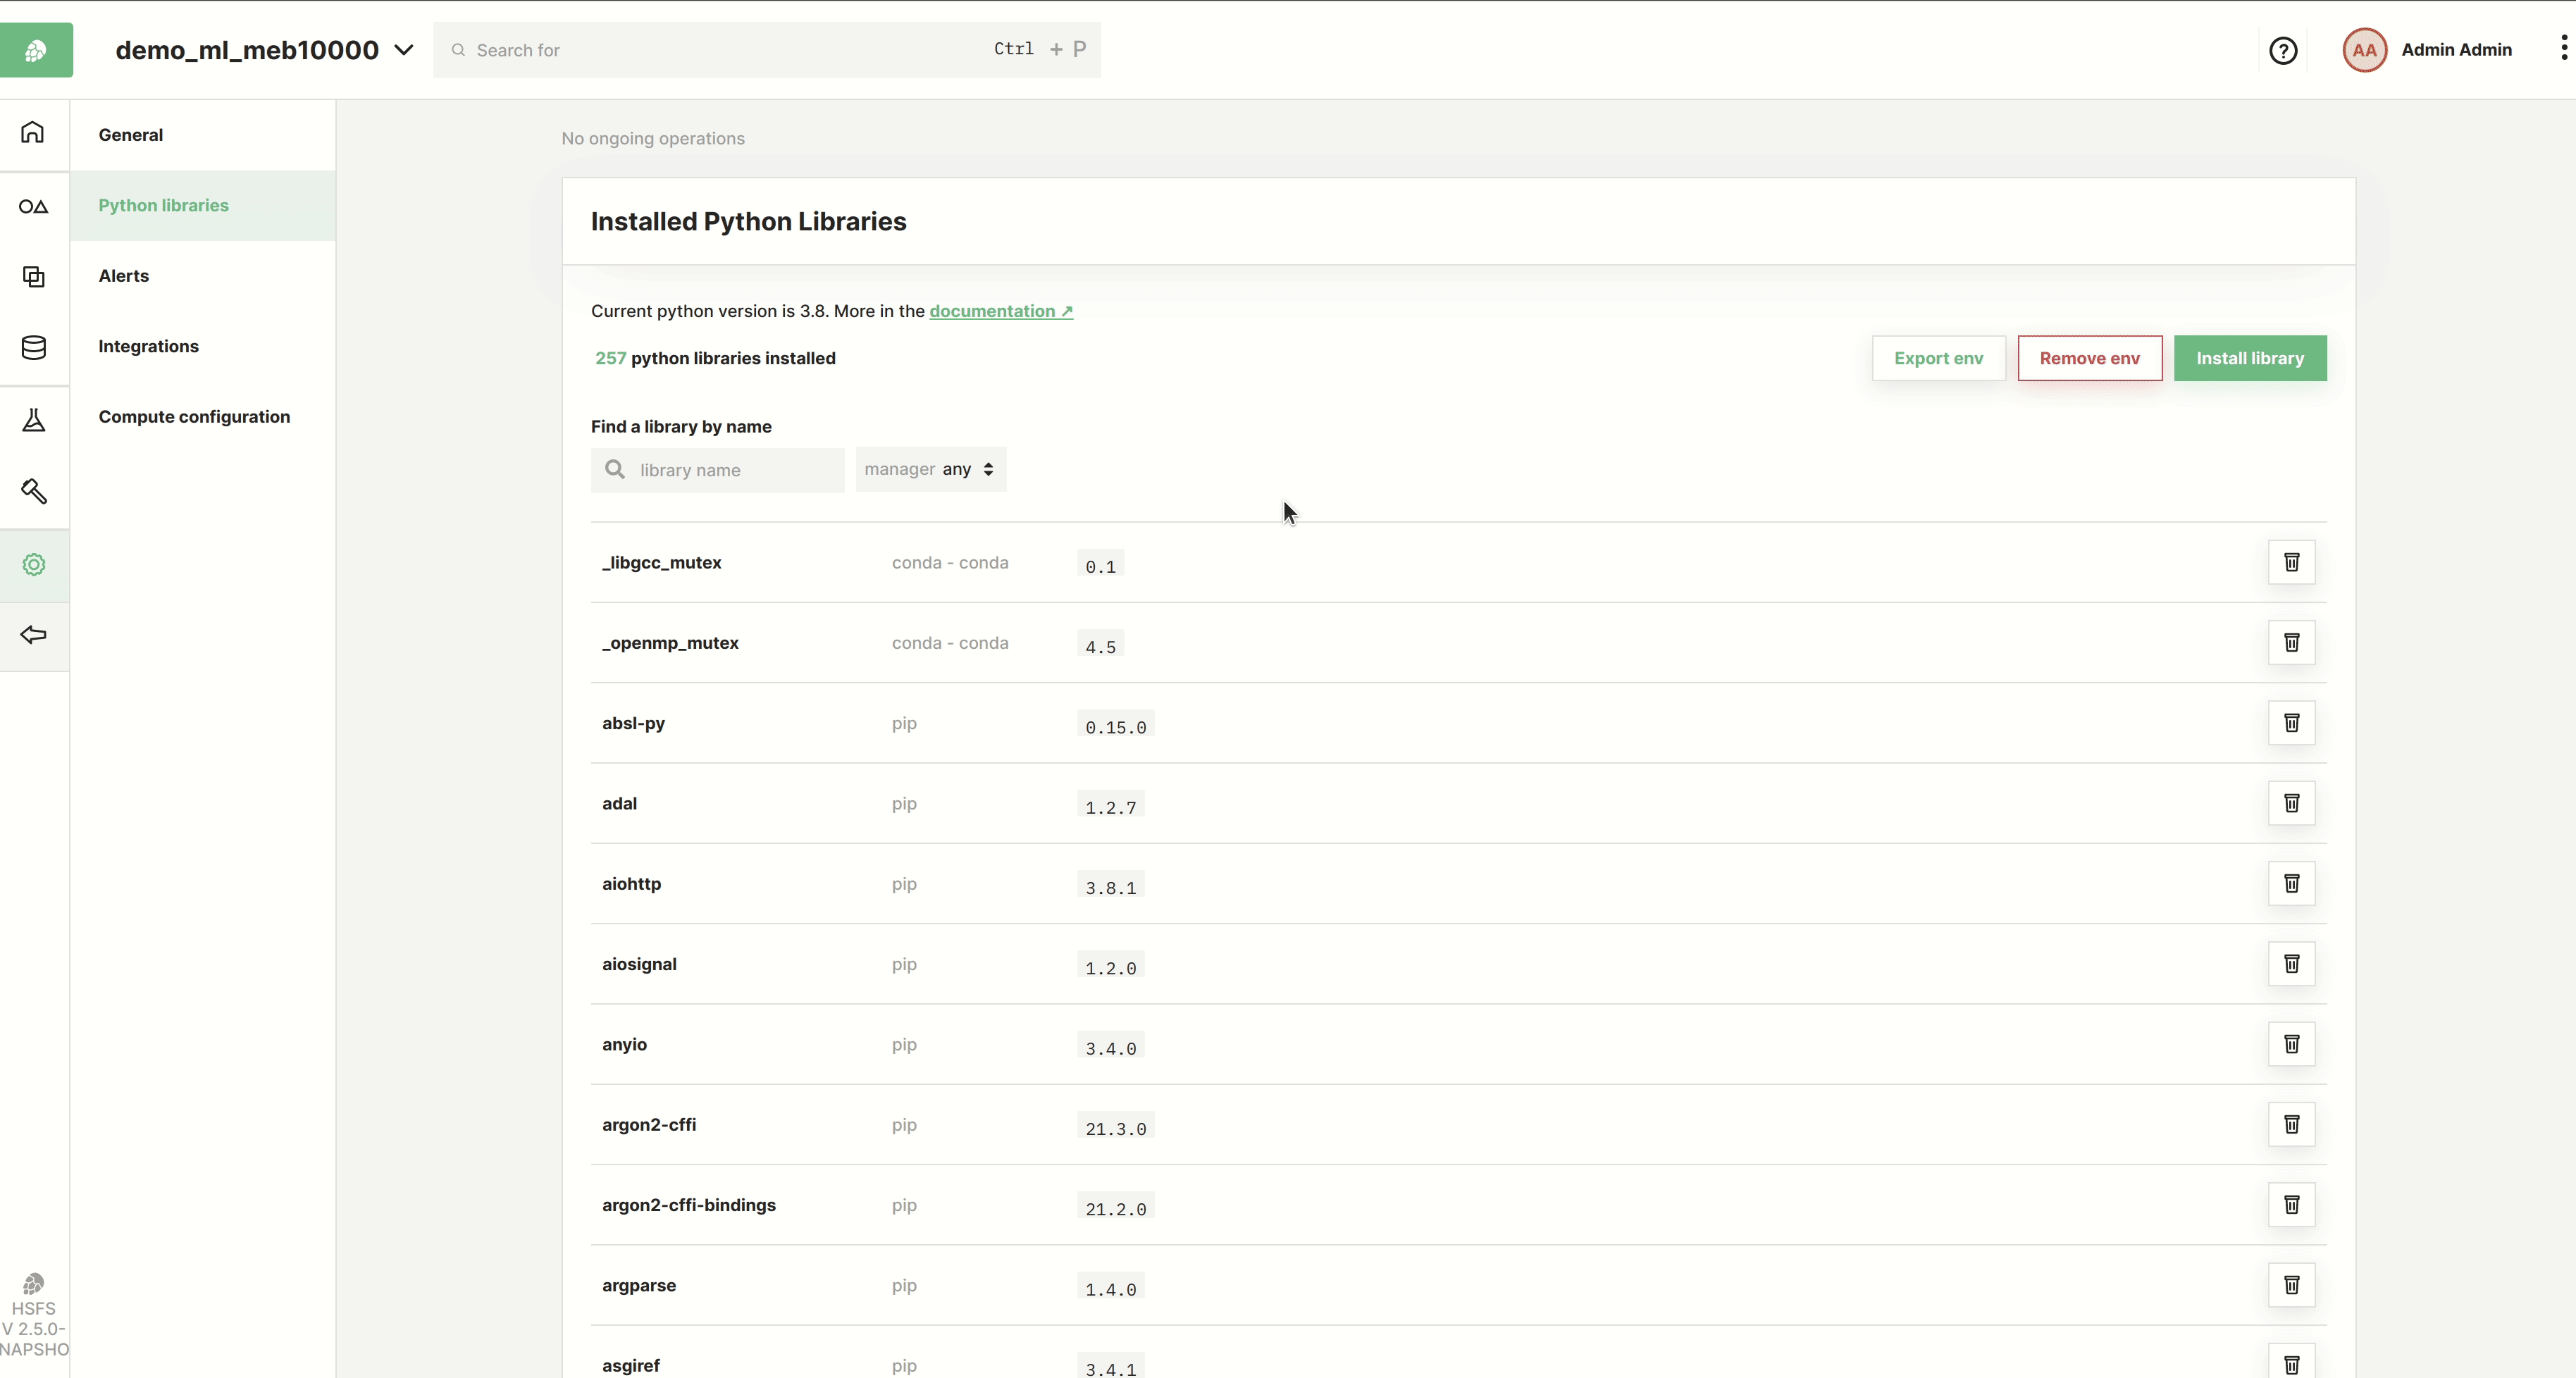Open Compute configuration settings
Screen dimensions: 2576x1378
tap(203, 417)
